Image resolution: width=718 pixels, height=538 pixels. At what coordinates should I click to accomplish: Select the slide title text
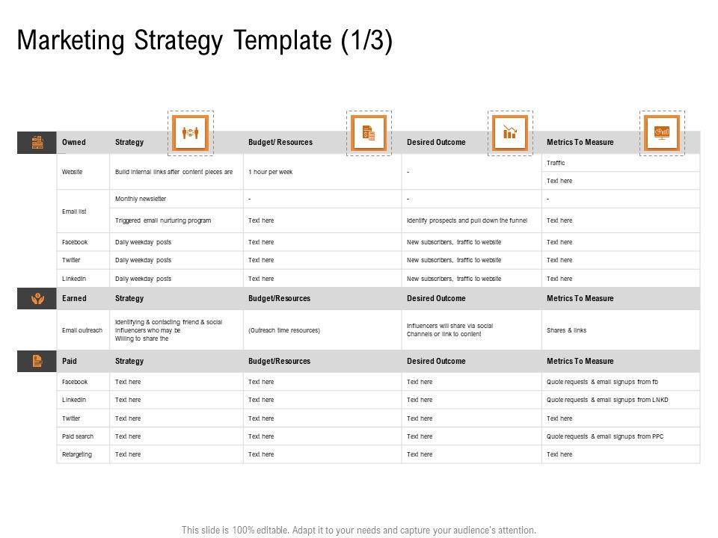204,40
